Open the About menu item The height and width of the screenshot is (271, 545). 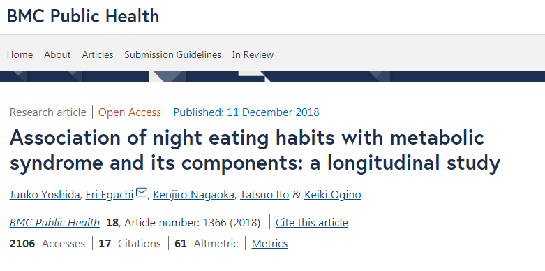(x=57, y=55)
